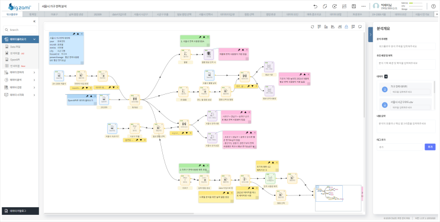
Task: Close the blue OpenAPI note
Action: [x=95, y=96]
